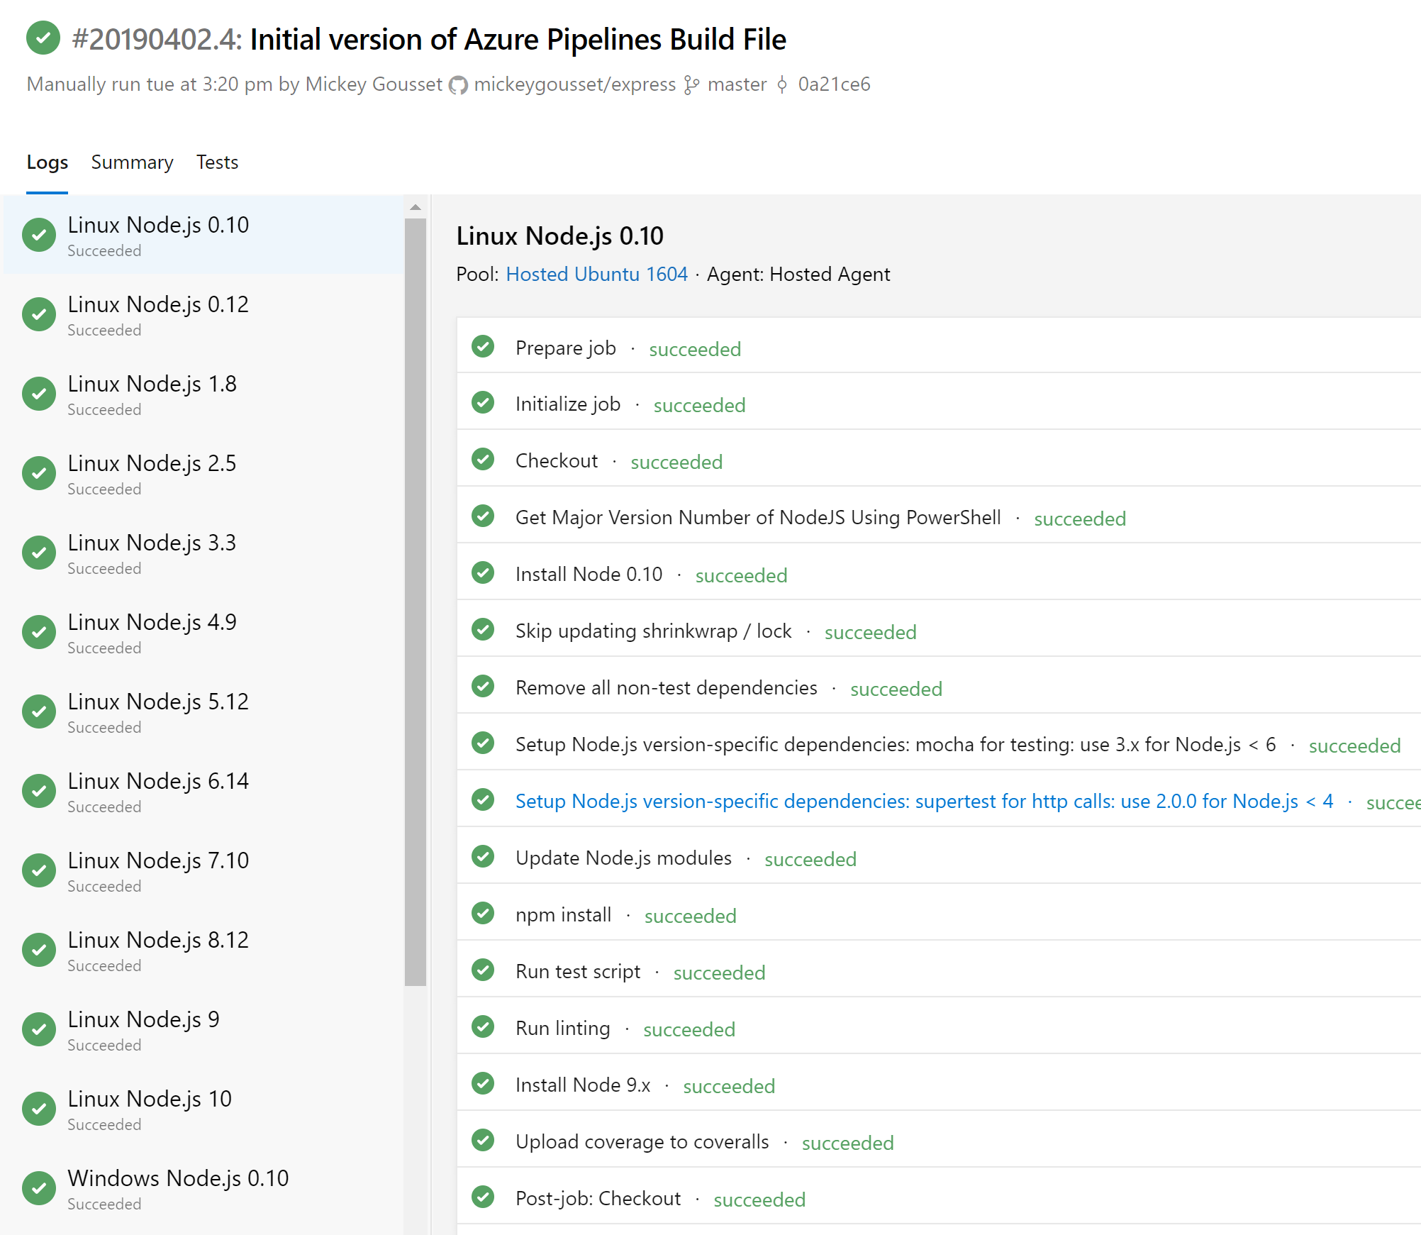The width and height of the screenshot is (1421, 1235).
Task: Open the npm install step log
Action: point(563,915)
